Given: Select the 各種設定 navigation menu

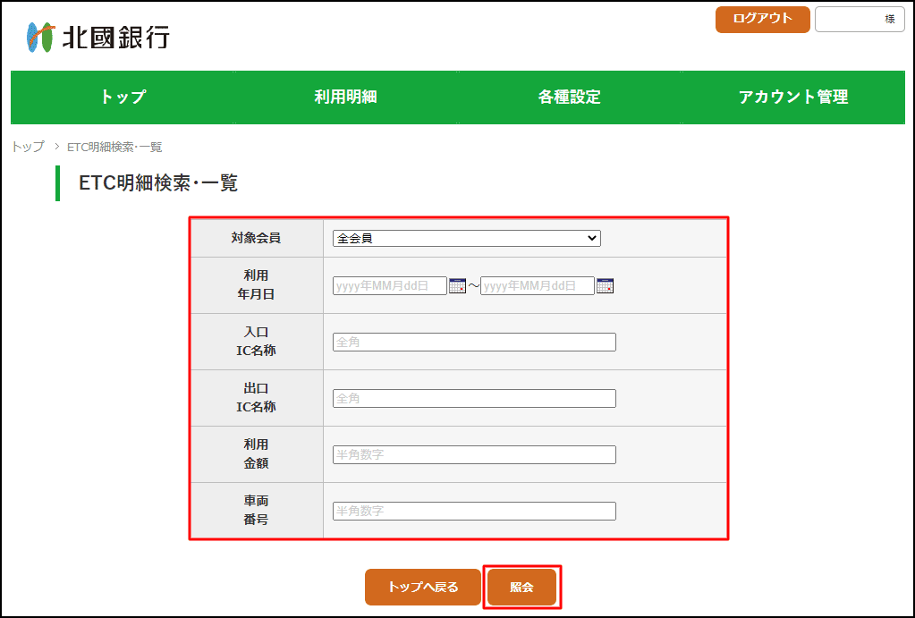Looking at the screenshot, I should click(x=569, y=97).
